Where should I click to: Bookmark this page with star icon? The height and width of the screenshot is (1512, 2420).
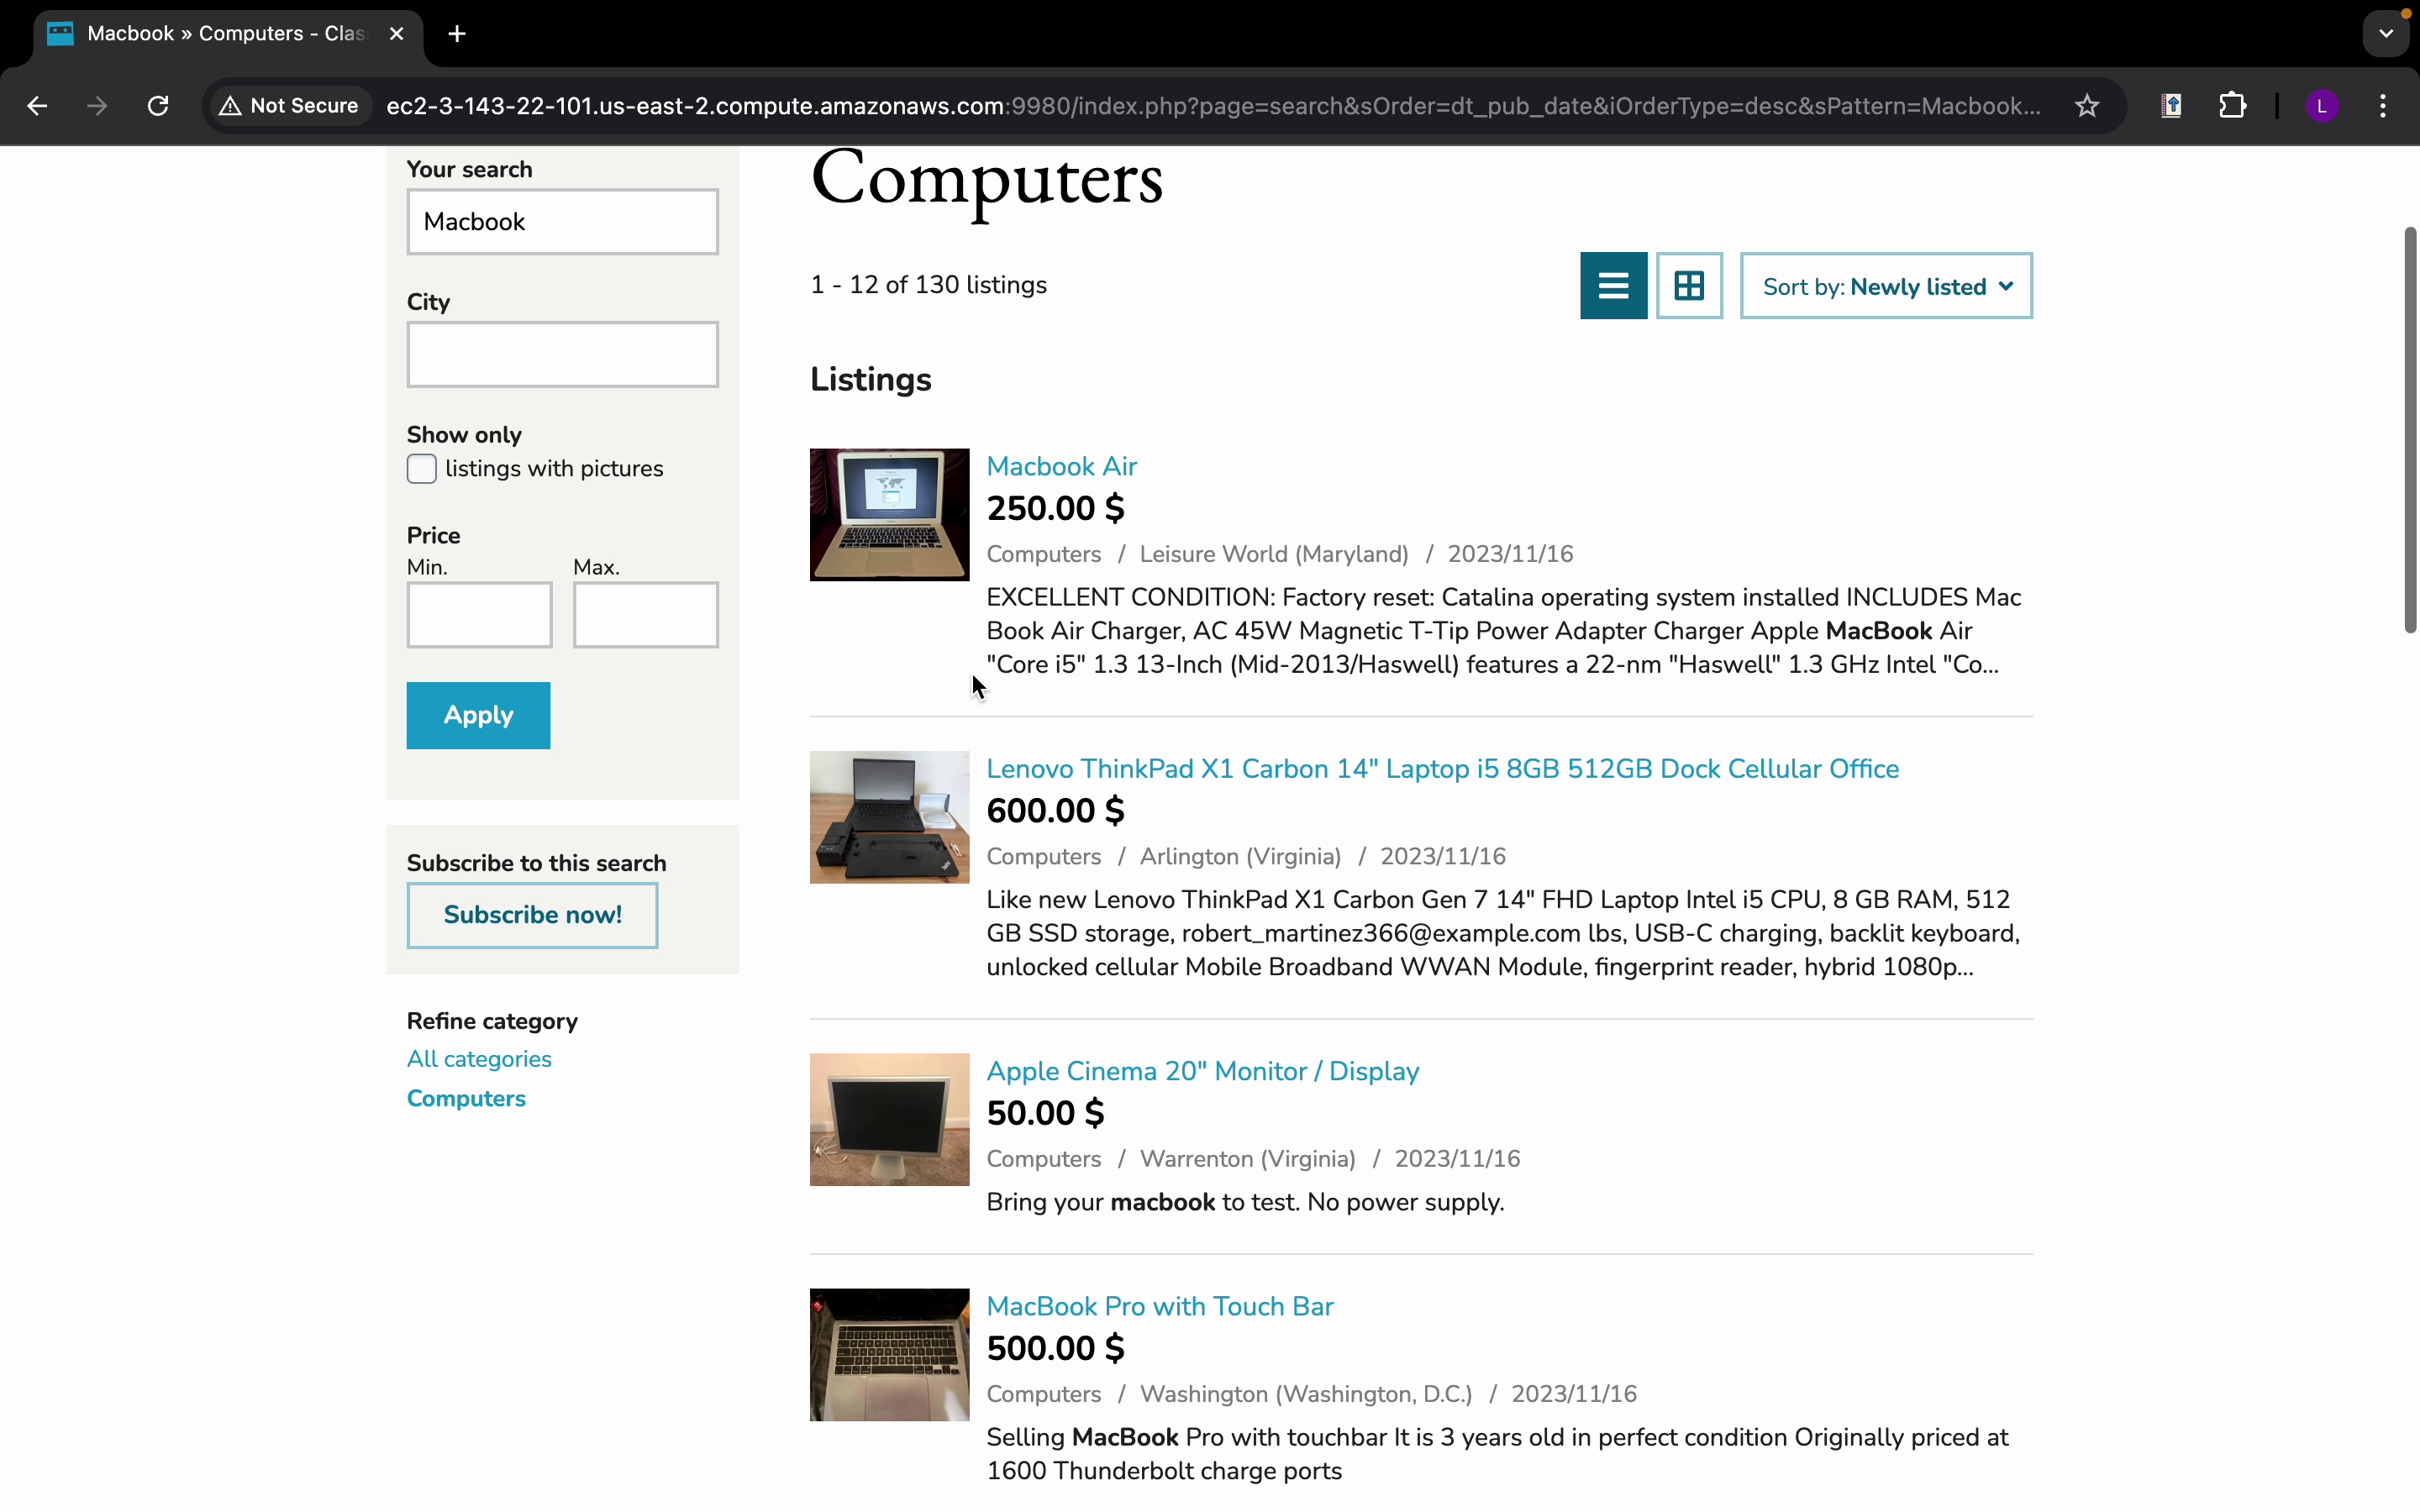pos(2086,106)
